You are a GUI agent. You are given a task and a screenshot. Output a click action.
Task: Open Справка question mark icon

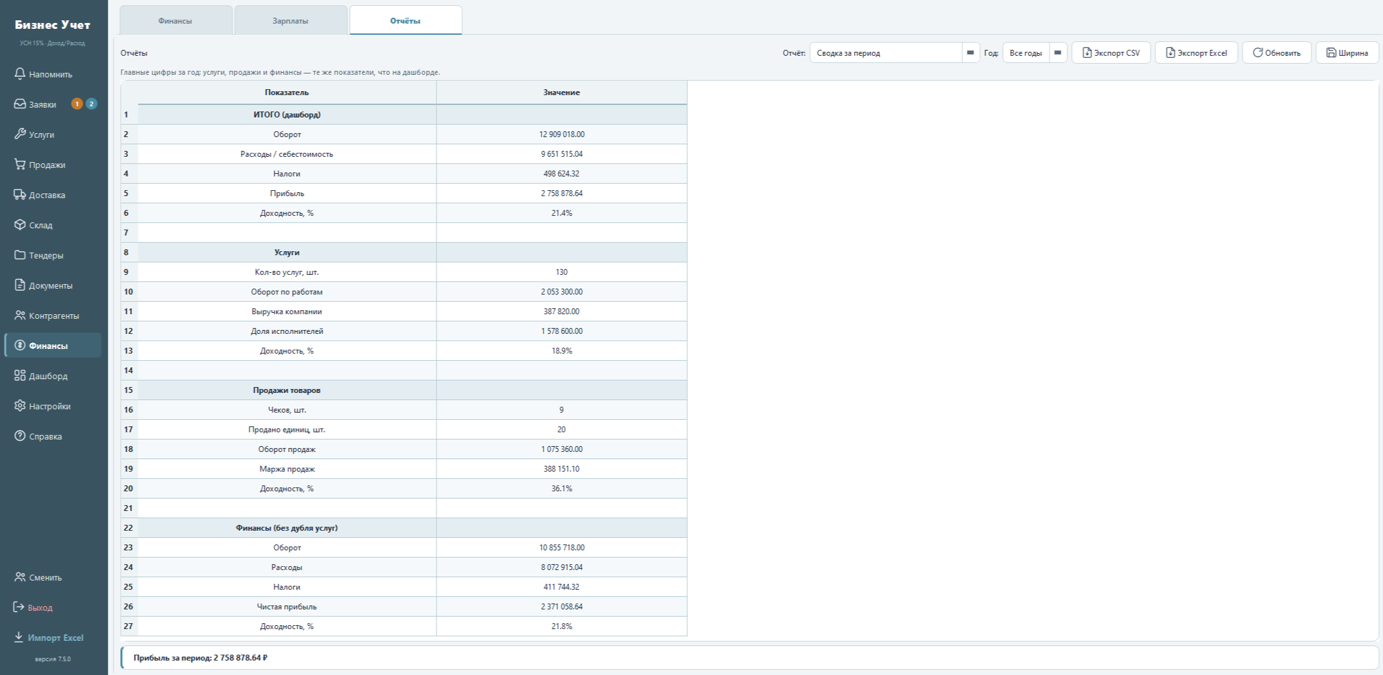(x=20, y=436)
